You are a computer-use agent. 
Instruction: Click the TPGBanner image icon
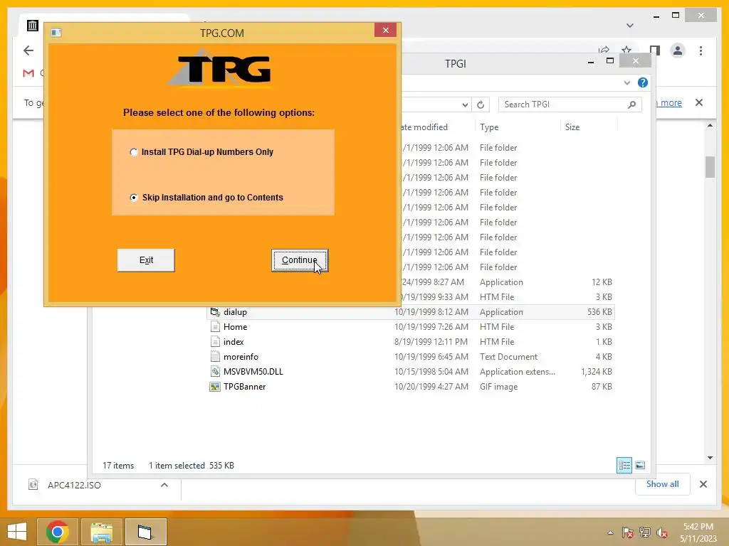(215, 386)
